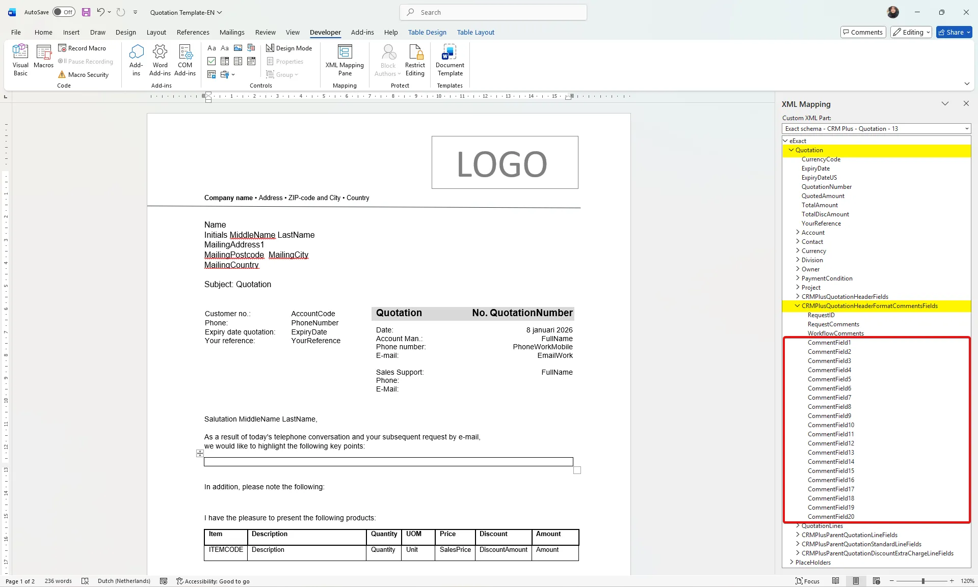The height and width of the screenshot is (587, 978).
Task: Open the Visual Basic editor
Action: [20, 60]
